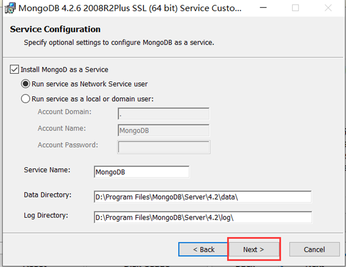Click the Account Domain text box
The image size is (346, 267).
[x=163, y=114]
